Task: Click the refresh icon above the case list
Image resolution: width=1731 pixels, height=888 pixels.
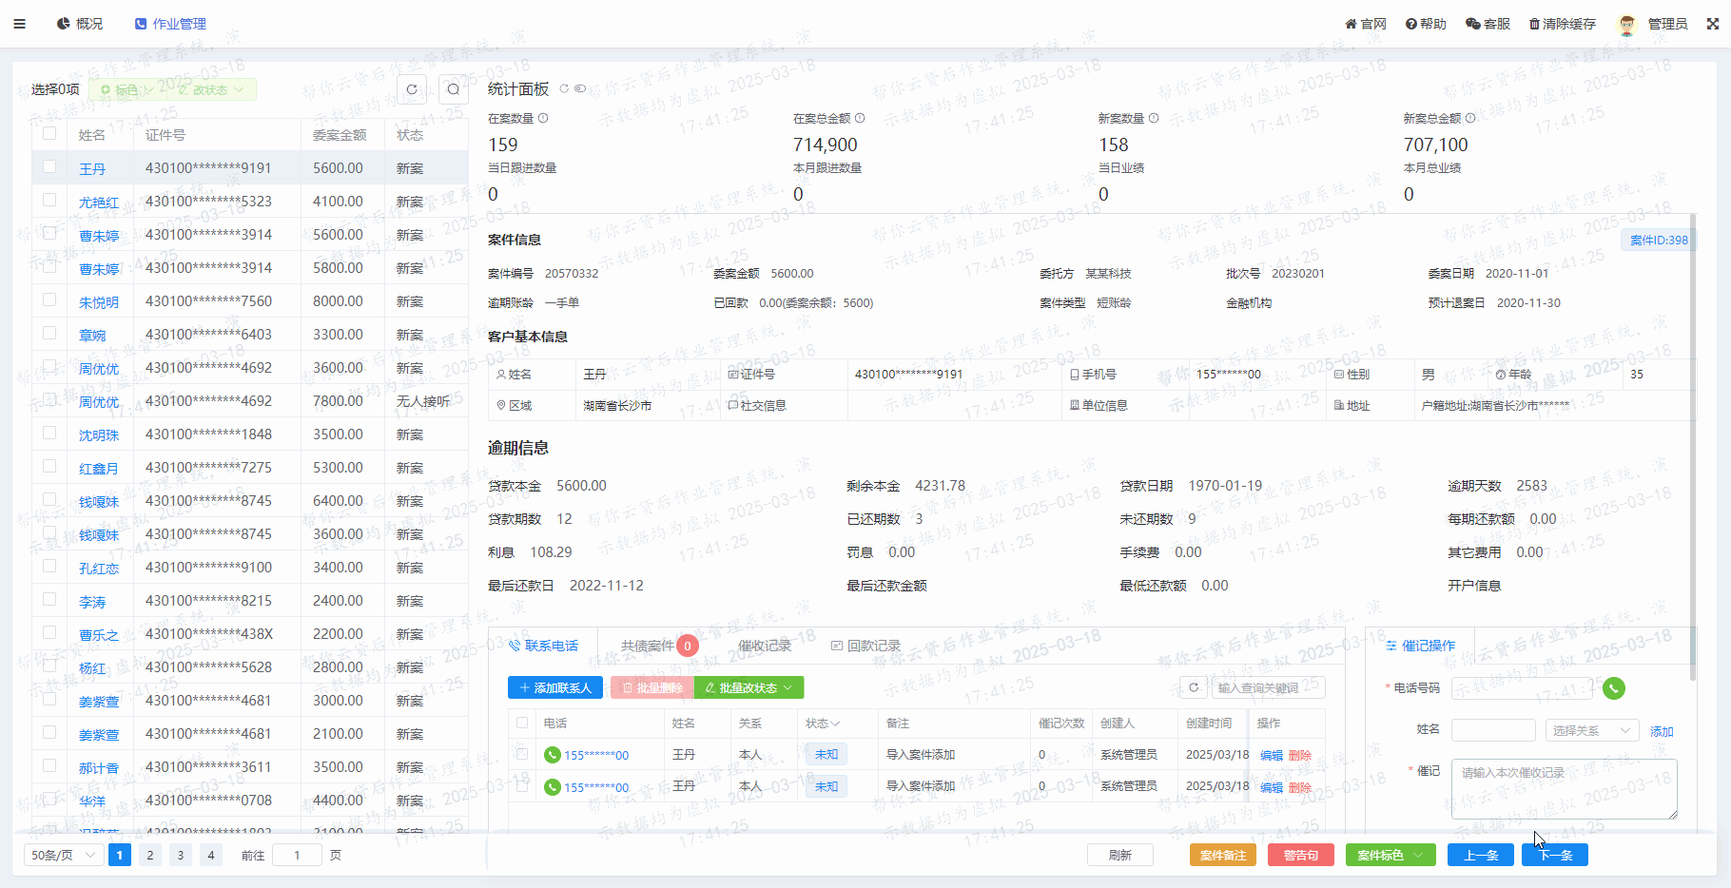Action: pos(411,88)
